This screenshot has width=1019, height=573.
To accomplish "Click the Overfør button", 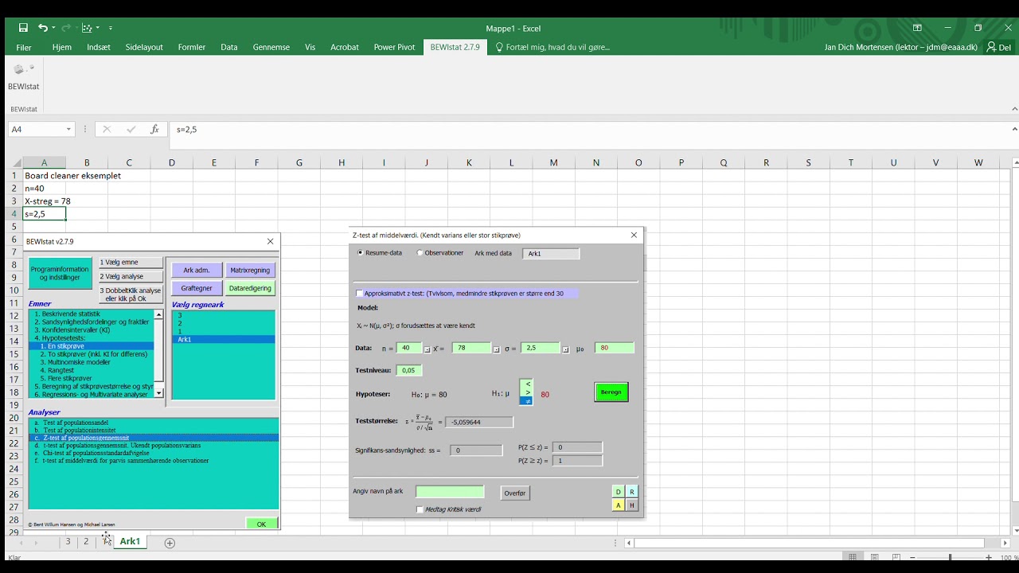I will [515, 493].
